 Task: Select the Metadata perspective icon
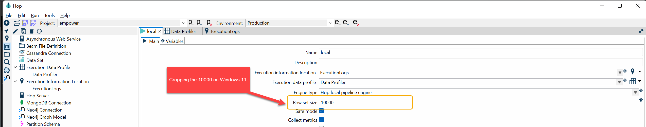point(7,46)
